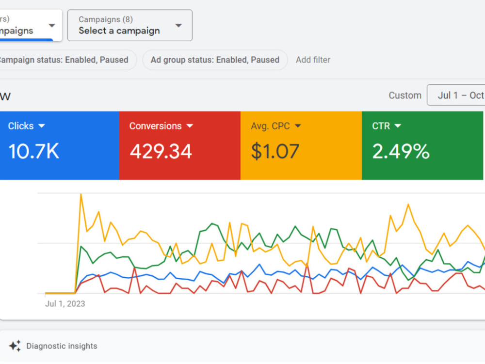Click the Jul 1, 2023 axis label
The height and width of the screenshot is (364, 485).
pyautogui.click(x=65, y=304)
